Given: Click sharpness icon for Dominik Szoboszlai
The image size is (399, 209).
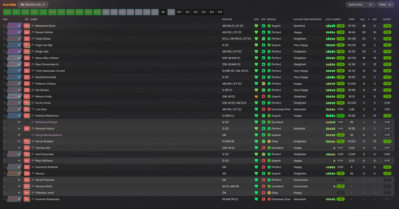Looking at the screenshot, I should 263,199.
